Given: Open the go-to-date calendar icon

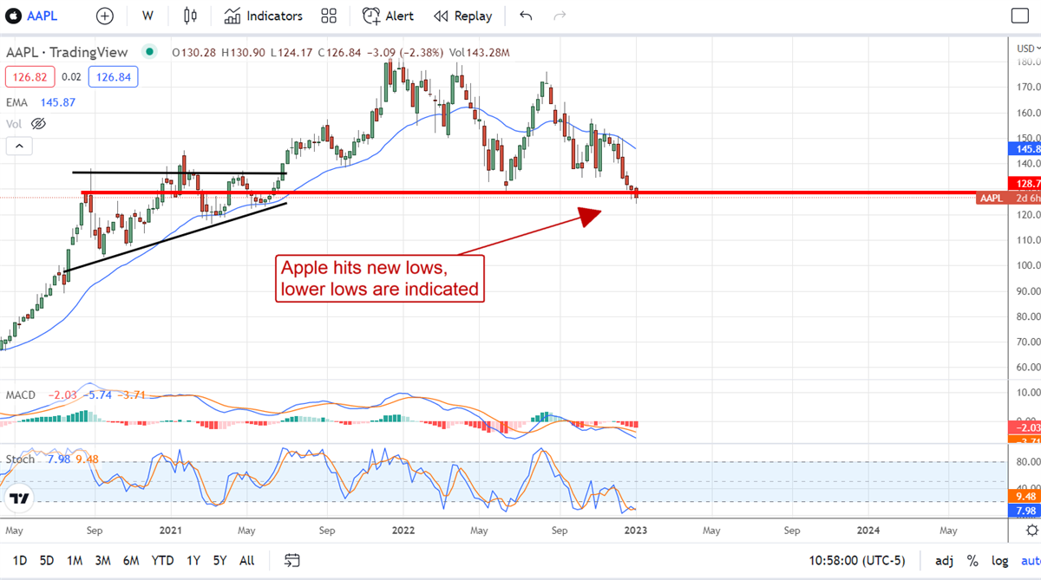Looking at the screenshot, I should click(292, 560).
